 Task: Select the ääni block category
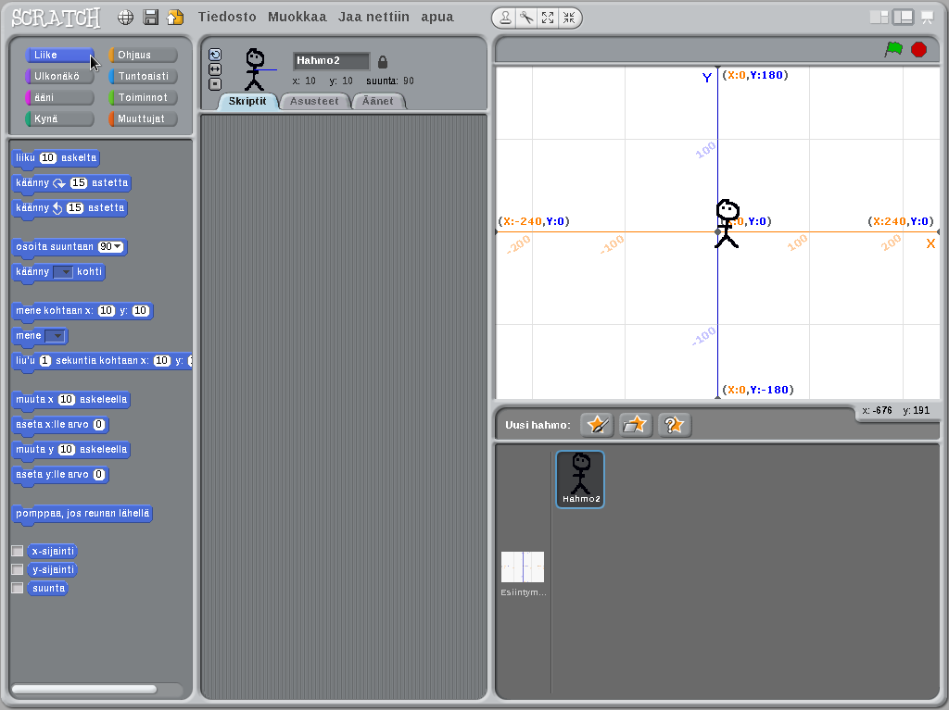[x=60, y=97]
